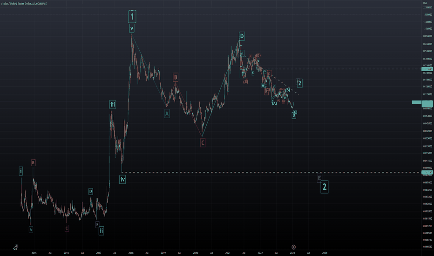Click the 2020 label on the time axis
Screen dimensions: 434x256
point(196,253)
